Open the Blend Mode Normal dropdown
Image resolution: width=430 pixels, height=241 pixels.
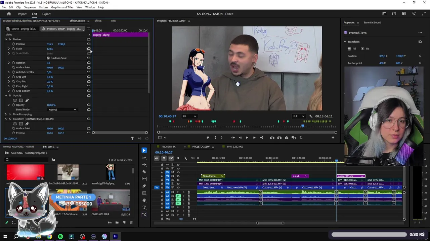[x=62, y=109]
